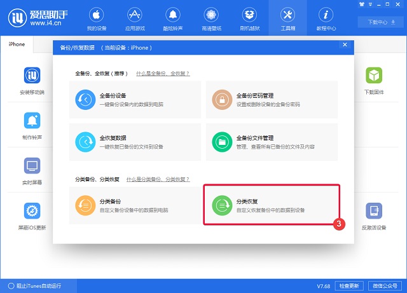The image size is (407, 293).
Task: Open the skin shirt icon in title bar
Action: click(362, 4)
